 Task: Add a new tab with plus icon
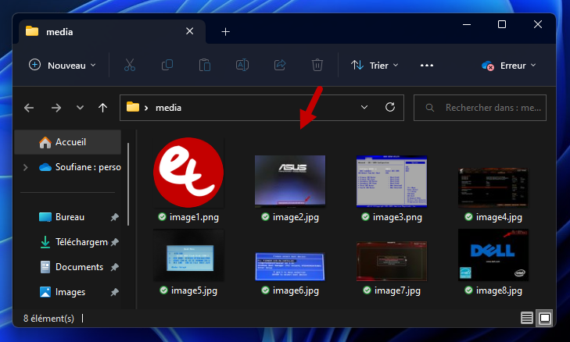point(226,32)
